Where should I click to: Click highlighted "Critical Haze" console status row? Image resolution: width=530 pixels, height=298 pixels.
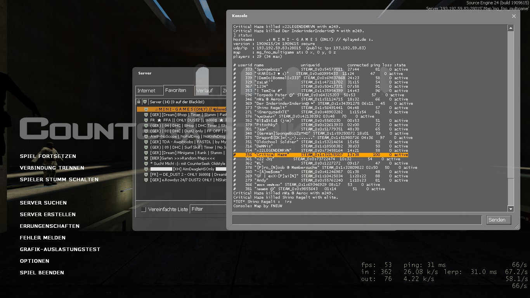pyautogui.click(x=320, y=155)
